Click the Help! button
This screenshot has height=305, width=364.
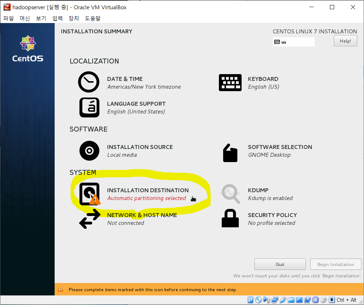coord(346,41)
